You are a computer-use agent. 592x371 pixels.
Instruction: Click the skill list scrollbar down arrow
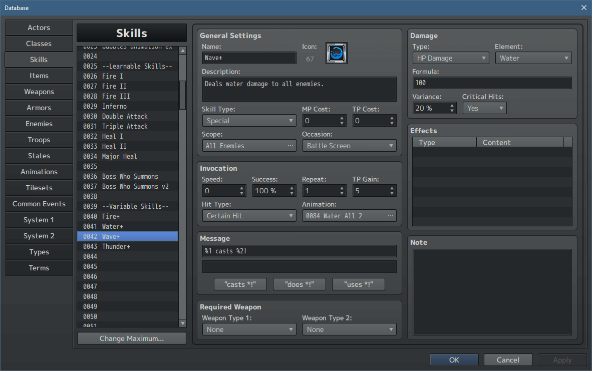(183, 323)
